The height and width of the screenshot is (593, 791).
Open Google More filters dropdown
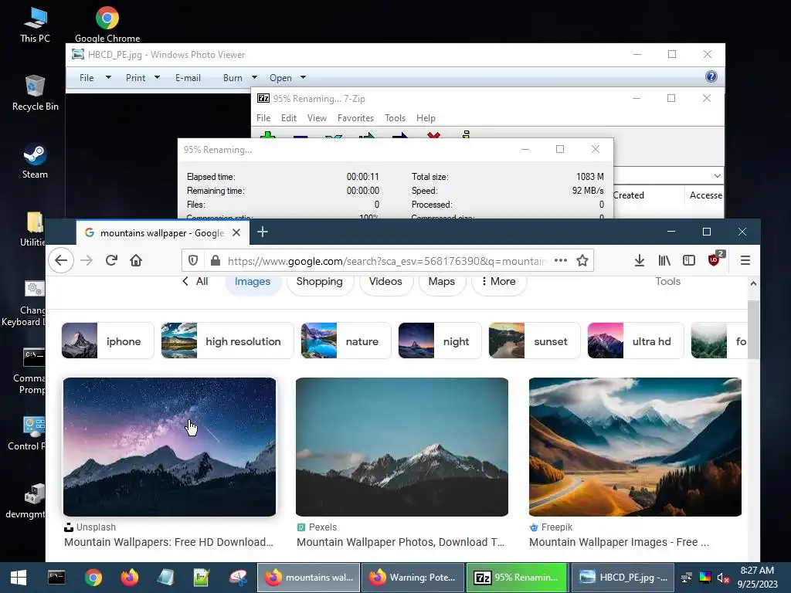point(499,281)
